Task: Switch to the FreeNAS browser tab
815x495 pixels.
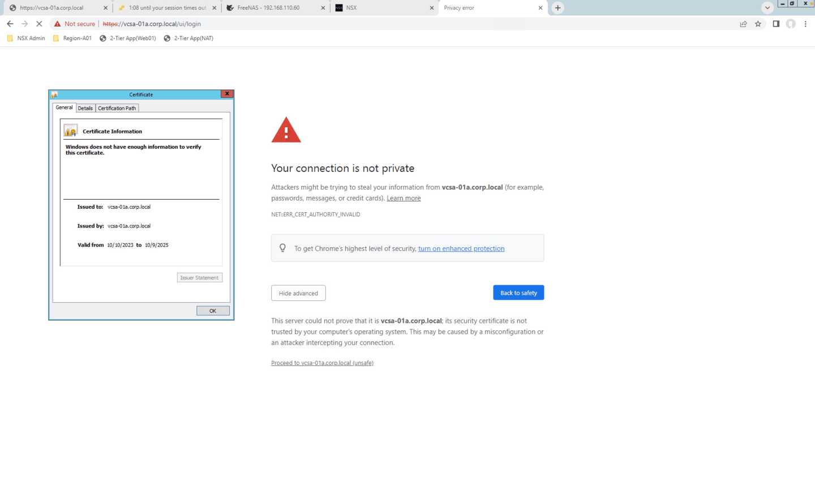Action: coord(276,8)
